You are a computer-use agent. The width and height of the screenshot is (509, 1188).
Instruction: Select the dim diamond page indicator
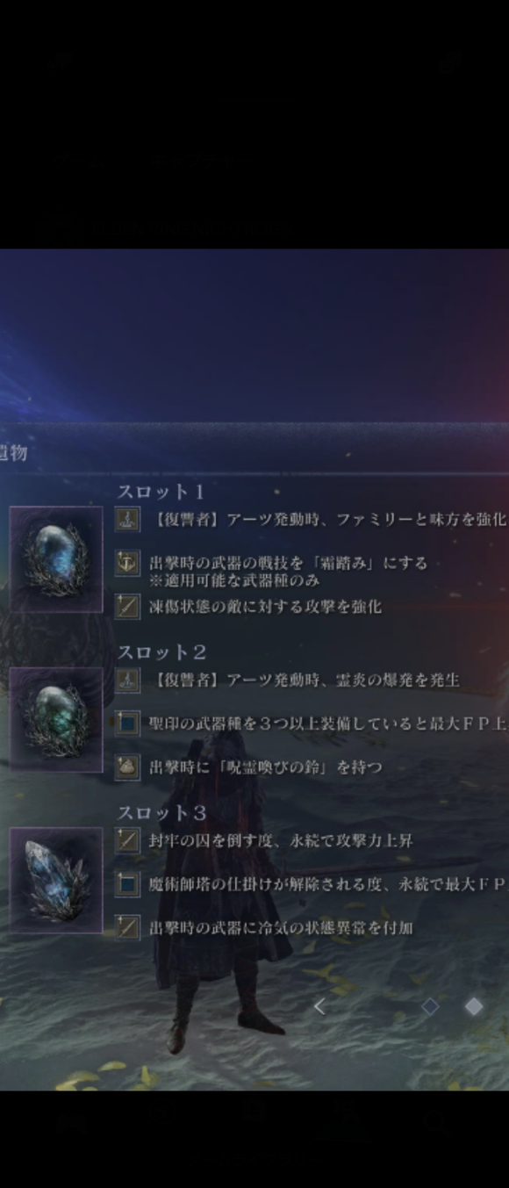(x=429, y=1007)
